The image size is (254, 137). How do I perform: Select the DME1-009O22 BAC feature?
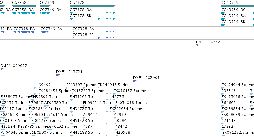point(127,69)
